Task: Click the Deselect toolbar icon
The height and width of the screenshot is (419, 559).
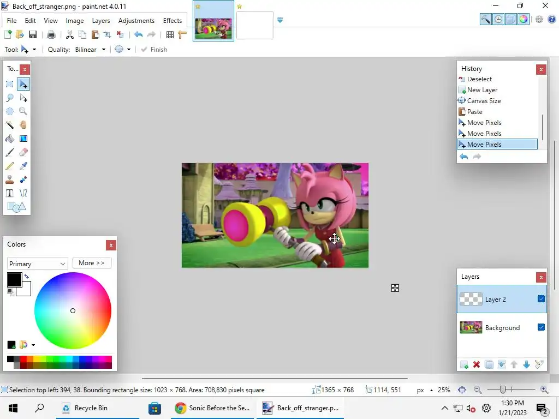Action: [120, 34]
